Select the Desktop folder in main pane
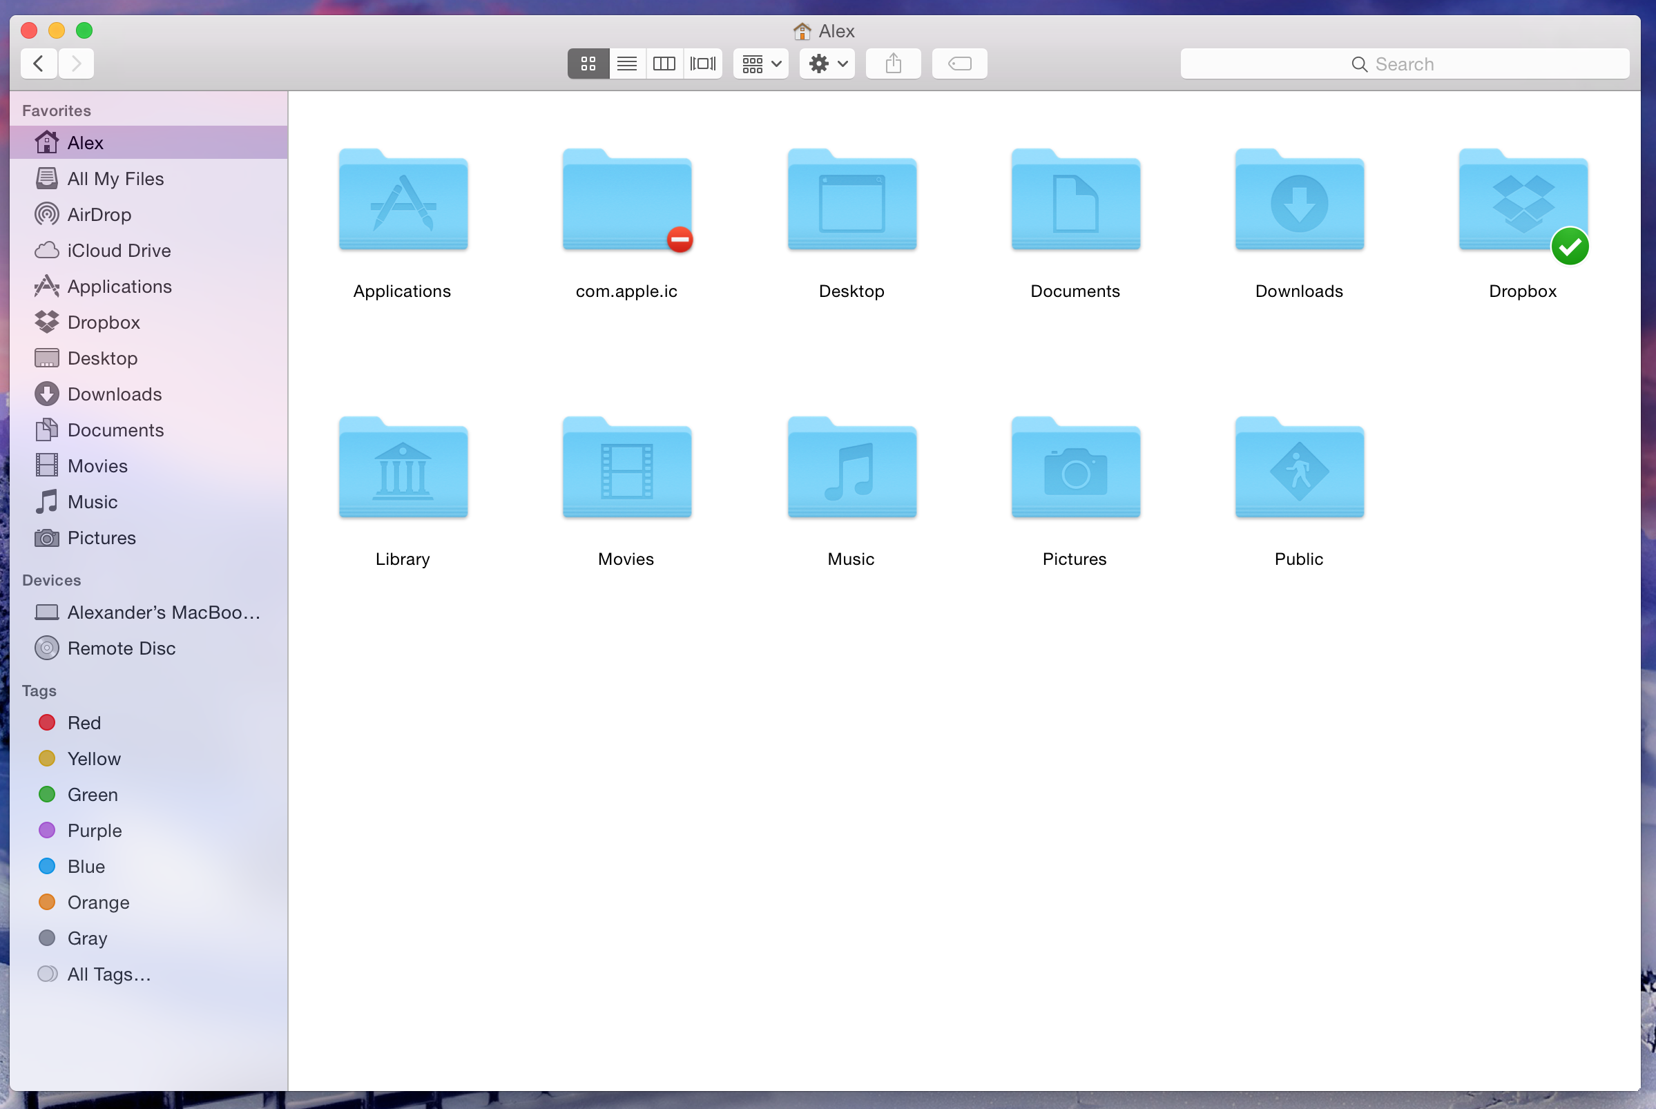 [x=852, y=200]
